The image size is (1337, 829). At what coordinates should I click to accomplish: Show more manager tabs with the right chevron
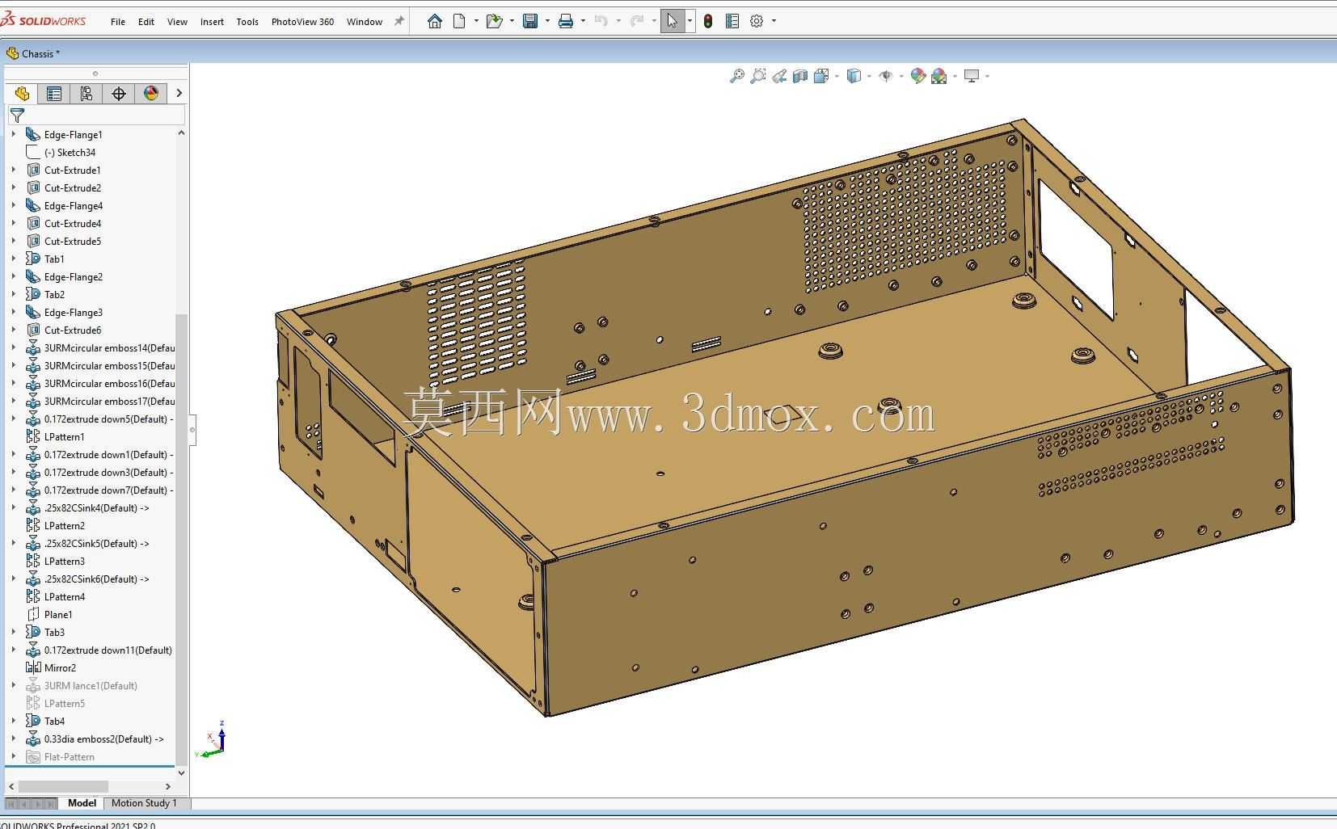point(179,94)
